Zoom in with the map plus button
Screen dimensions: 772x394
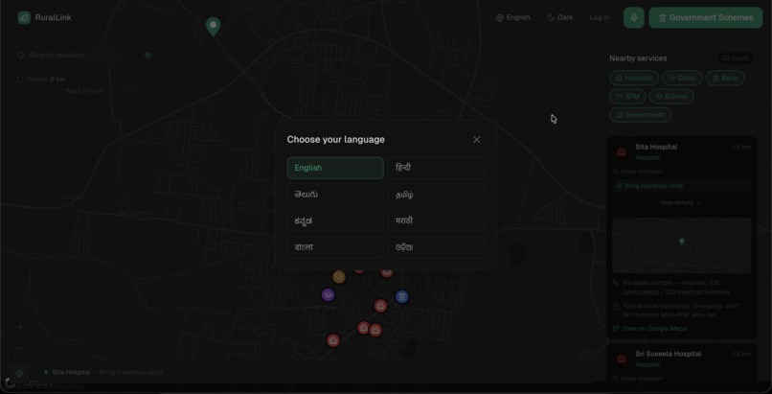click(20, 327)
